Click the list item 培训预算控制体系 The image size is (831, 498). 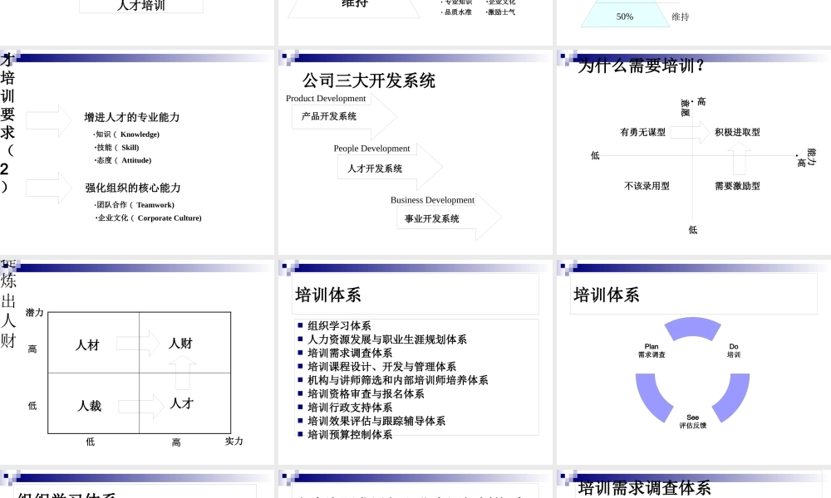tap(350, 435)
